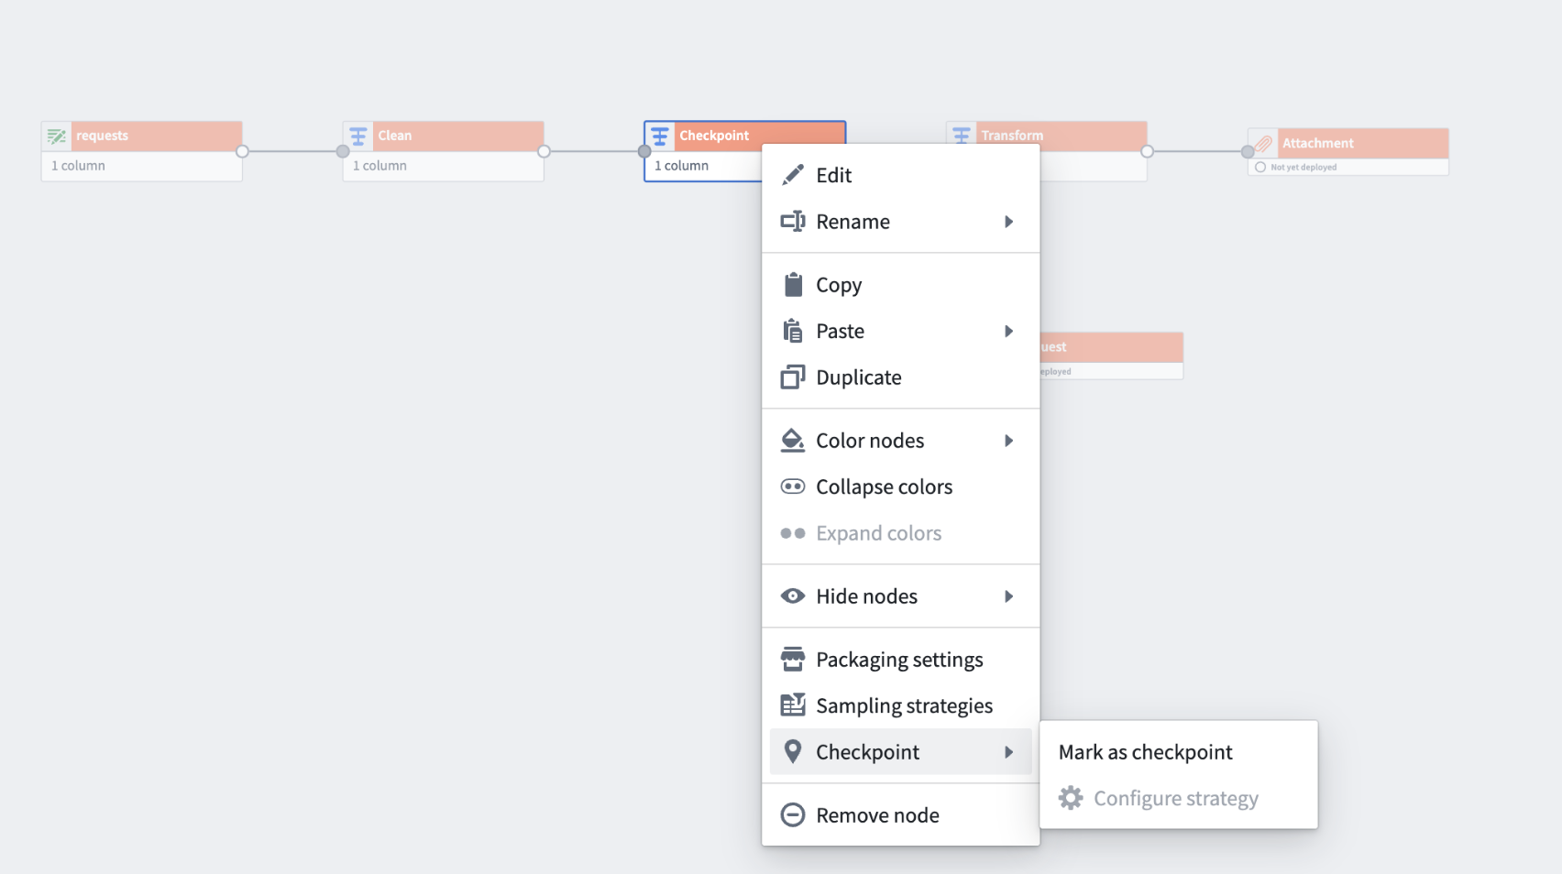Screen dimensions: 1562x874
Task: Click the Collapse colors pill icon
Action: [793, 486]
